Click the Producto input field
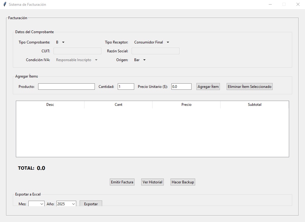This screenshot has width=305, height=222. [66, 87]
